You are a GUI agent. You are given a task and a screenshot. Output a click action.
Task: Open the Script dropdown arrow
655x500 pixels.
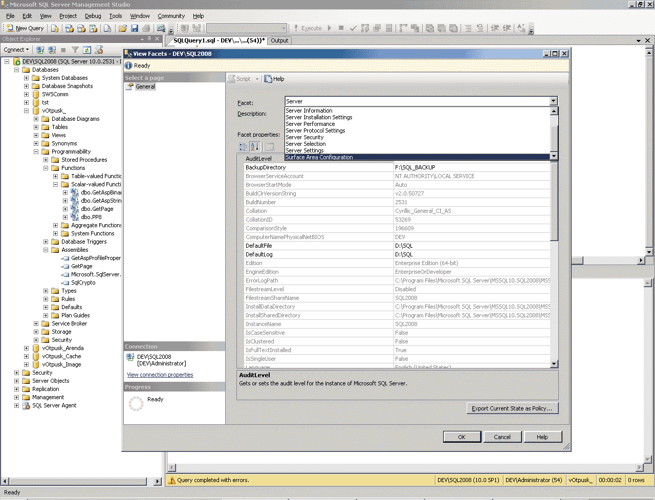[257, 79]
